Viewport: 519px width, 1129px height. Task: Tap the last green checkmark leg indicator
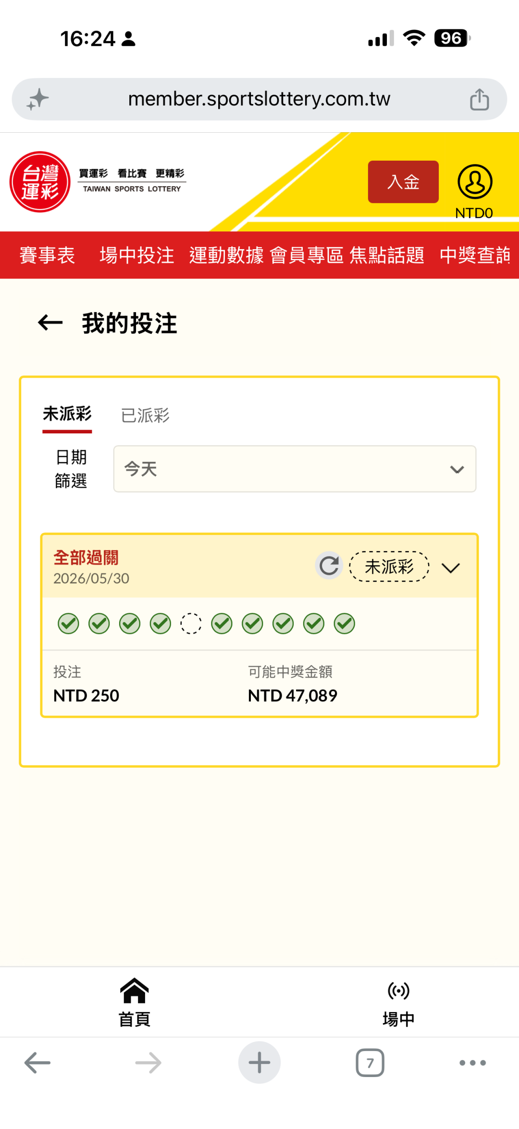pos(345,623)
